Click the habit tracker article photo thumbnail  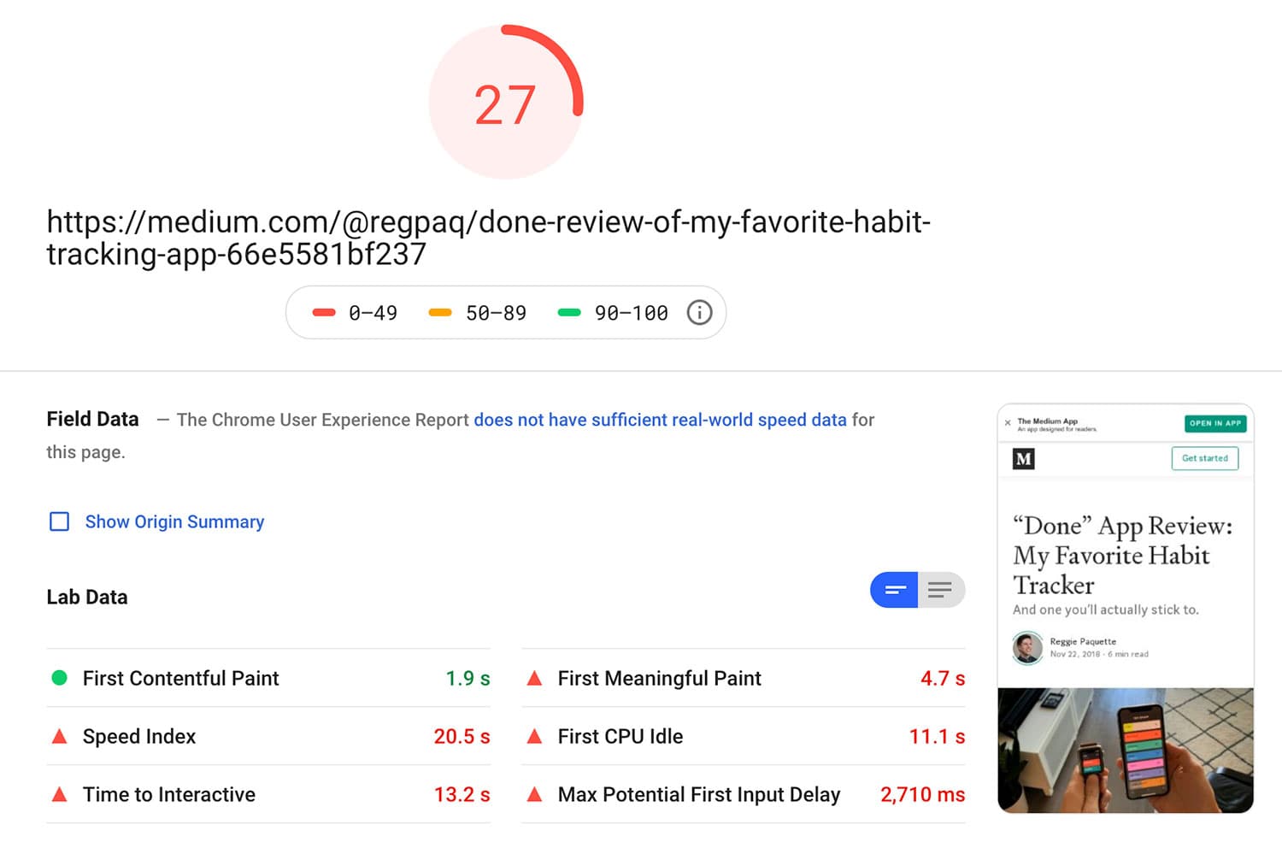pyautogui.click(x=1126, y=750)
